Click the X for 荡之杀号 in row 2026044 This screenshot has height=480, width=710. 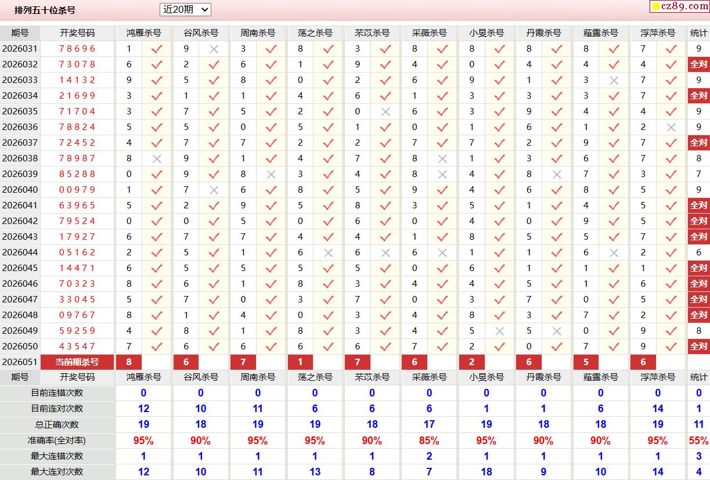(328, 252)
